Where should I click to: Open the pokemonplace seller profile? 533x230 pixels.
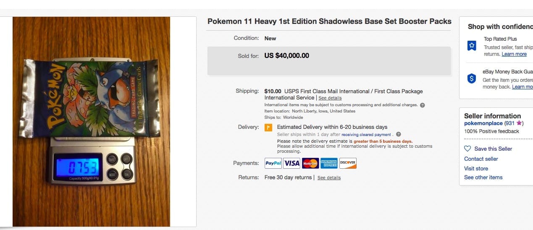pos(483,123)
